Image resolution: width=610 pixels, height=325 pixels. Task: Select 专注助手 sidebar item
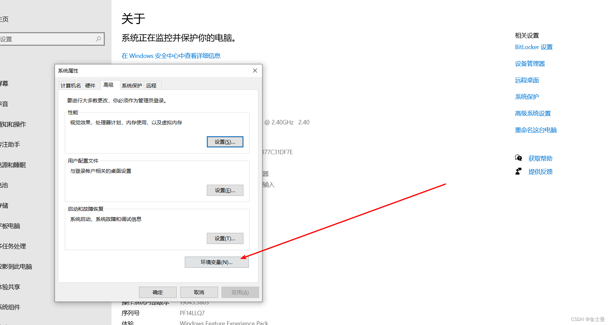[x=10, y=145]
